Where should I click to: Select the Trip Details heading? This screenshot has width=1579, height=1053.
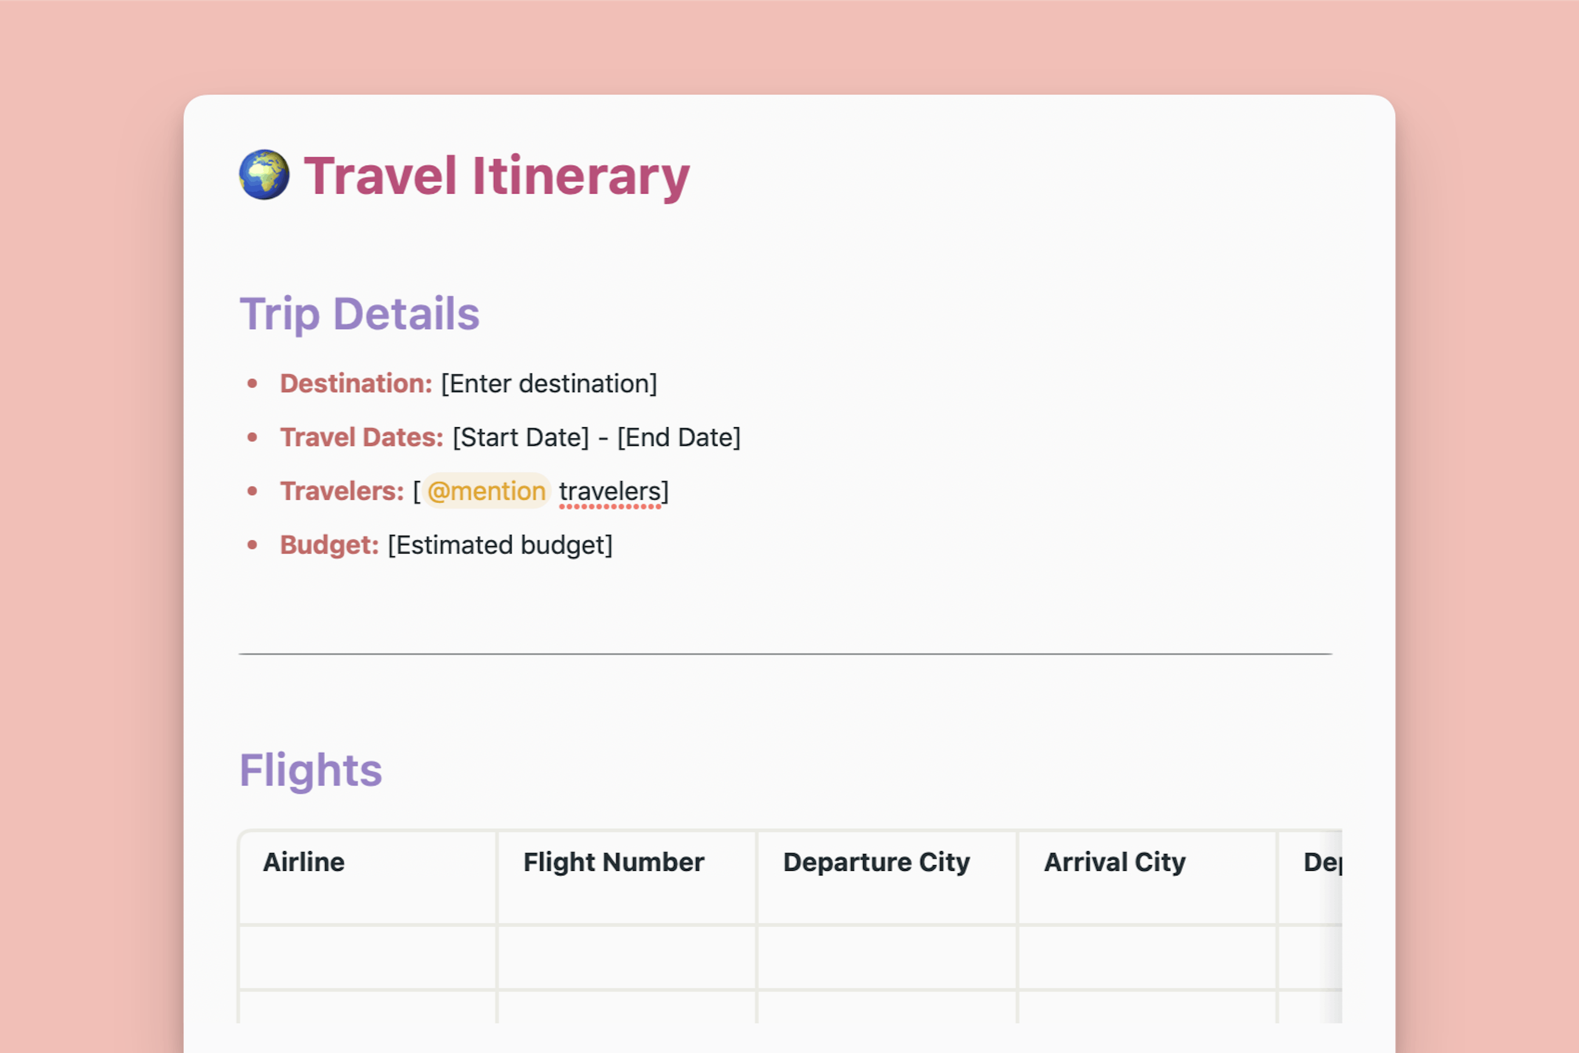coord(359,314)
